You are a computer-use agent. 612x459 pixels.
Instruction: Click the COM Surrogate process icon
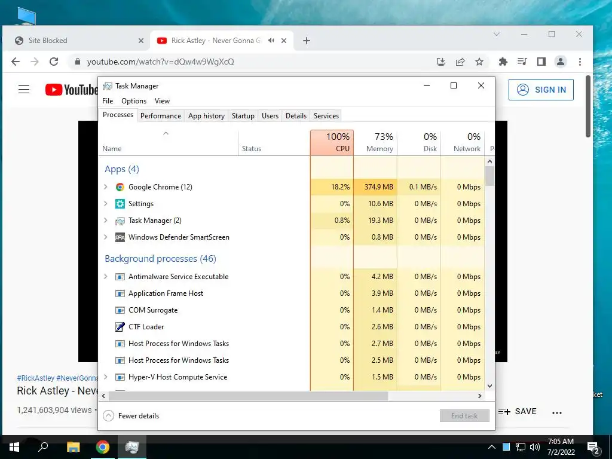(120, 310)
